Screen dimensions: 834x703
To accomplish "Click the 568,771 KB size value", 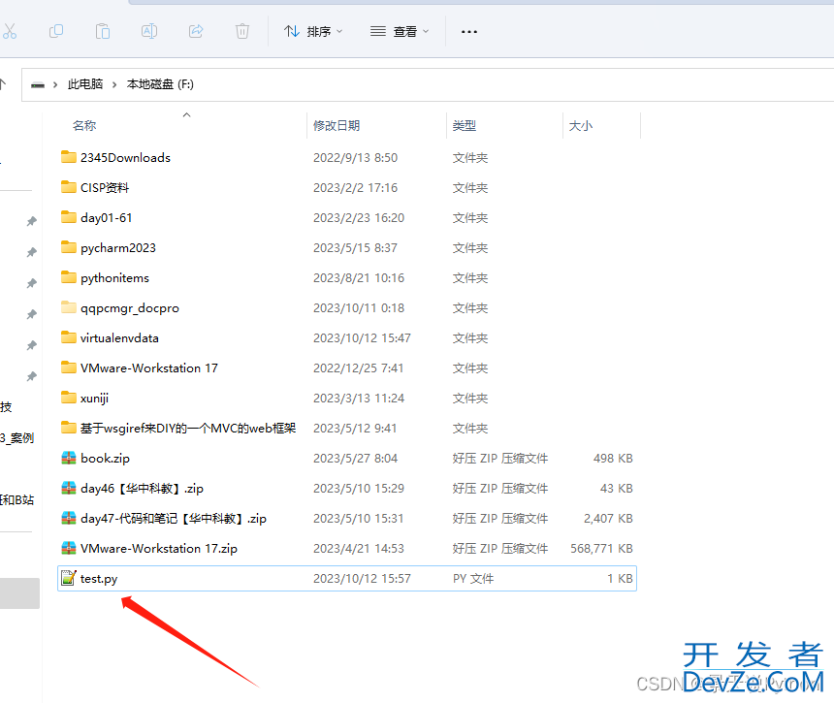I will point(601,548).
